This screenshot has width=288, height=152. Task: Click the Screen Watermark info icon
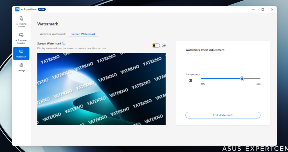click(64, 43)
